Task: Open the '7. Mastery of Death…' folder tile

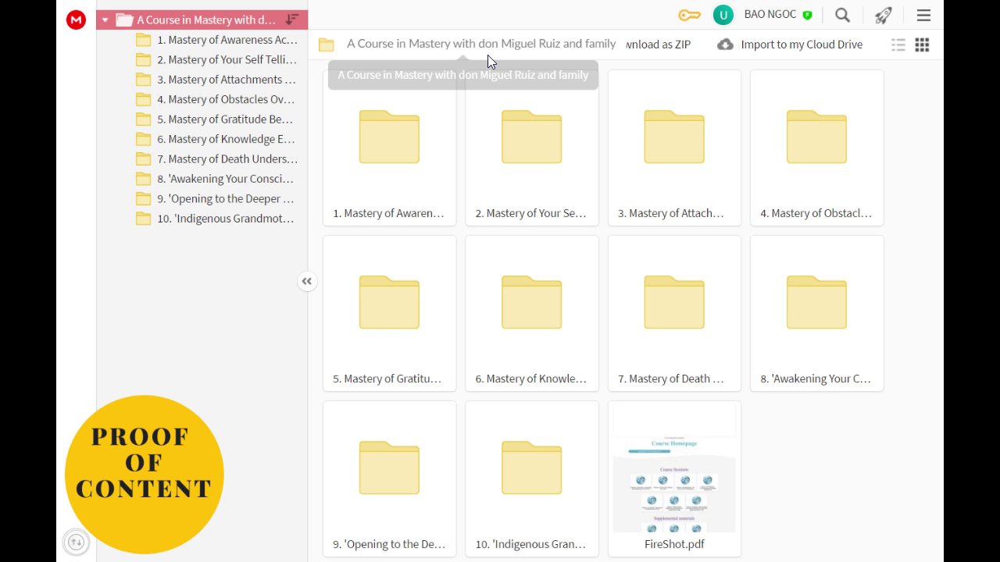Action: [674, 313]
